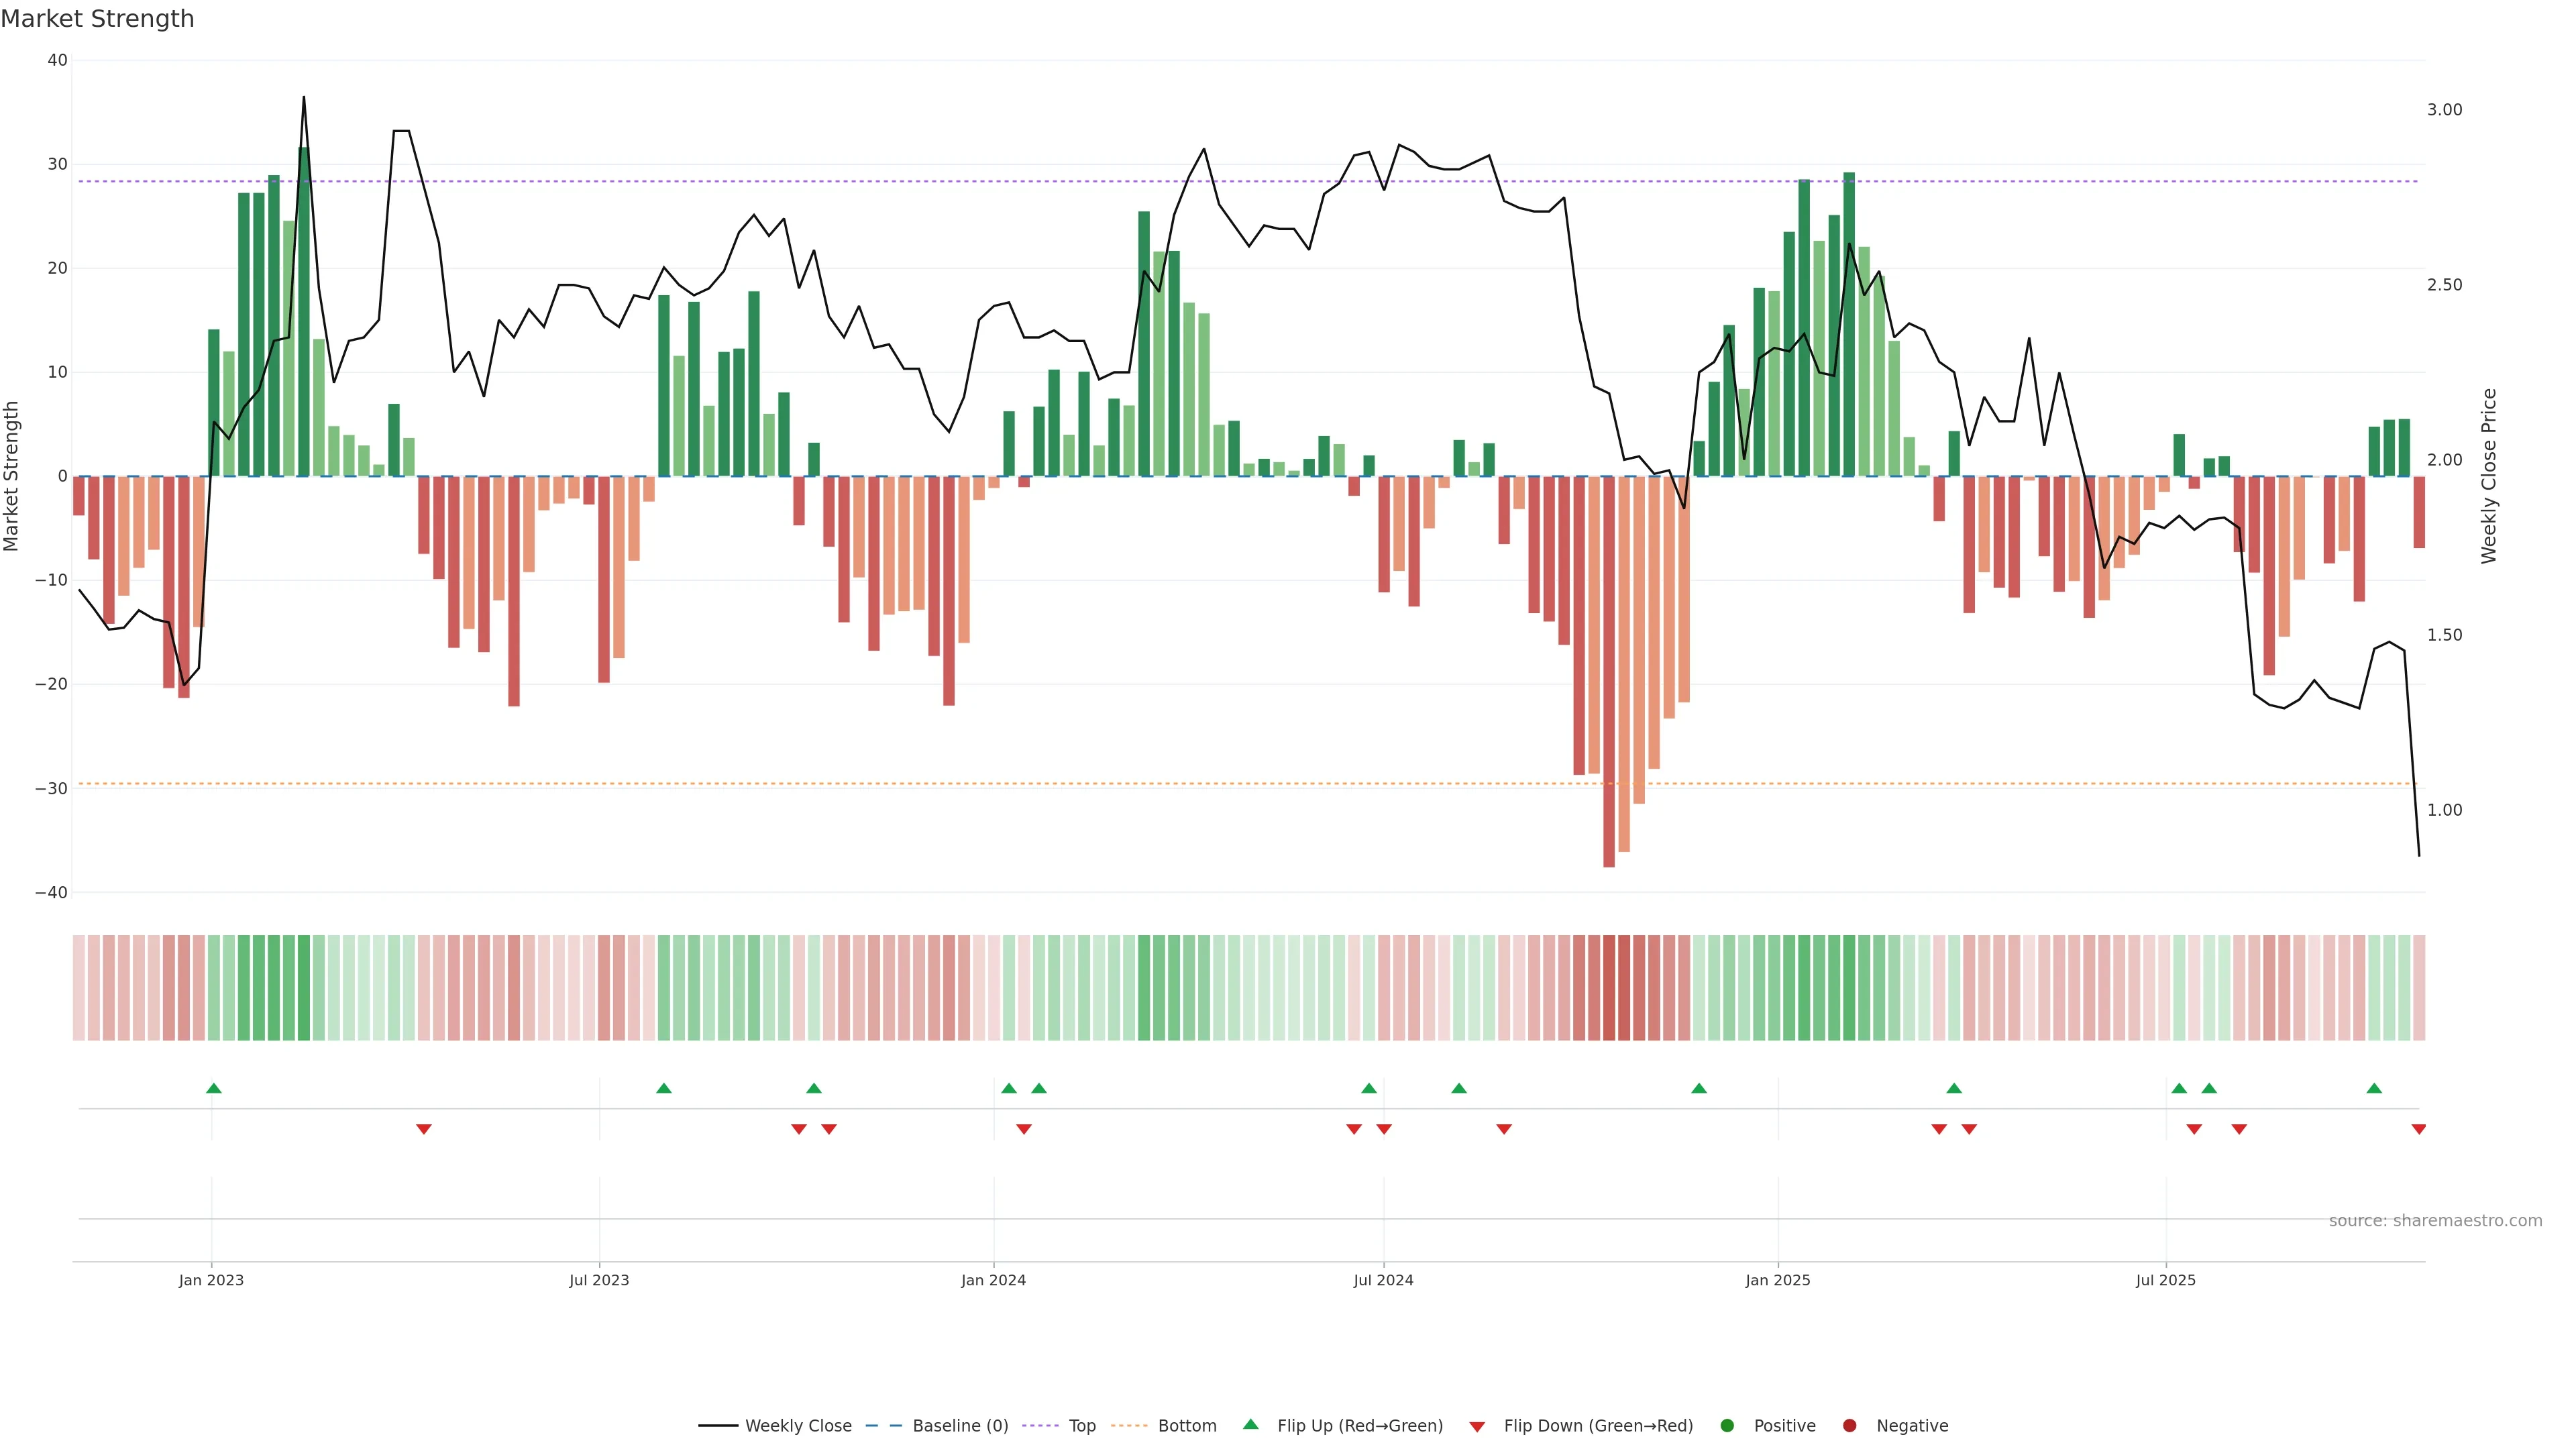2576x1449 pixels.
Task: Click the first red flip-down triangle marker
Action: click(x=424, y=1129)
